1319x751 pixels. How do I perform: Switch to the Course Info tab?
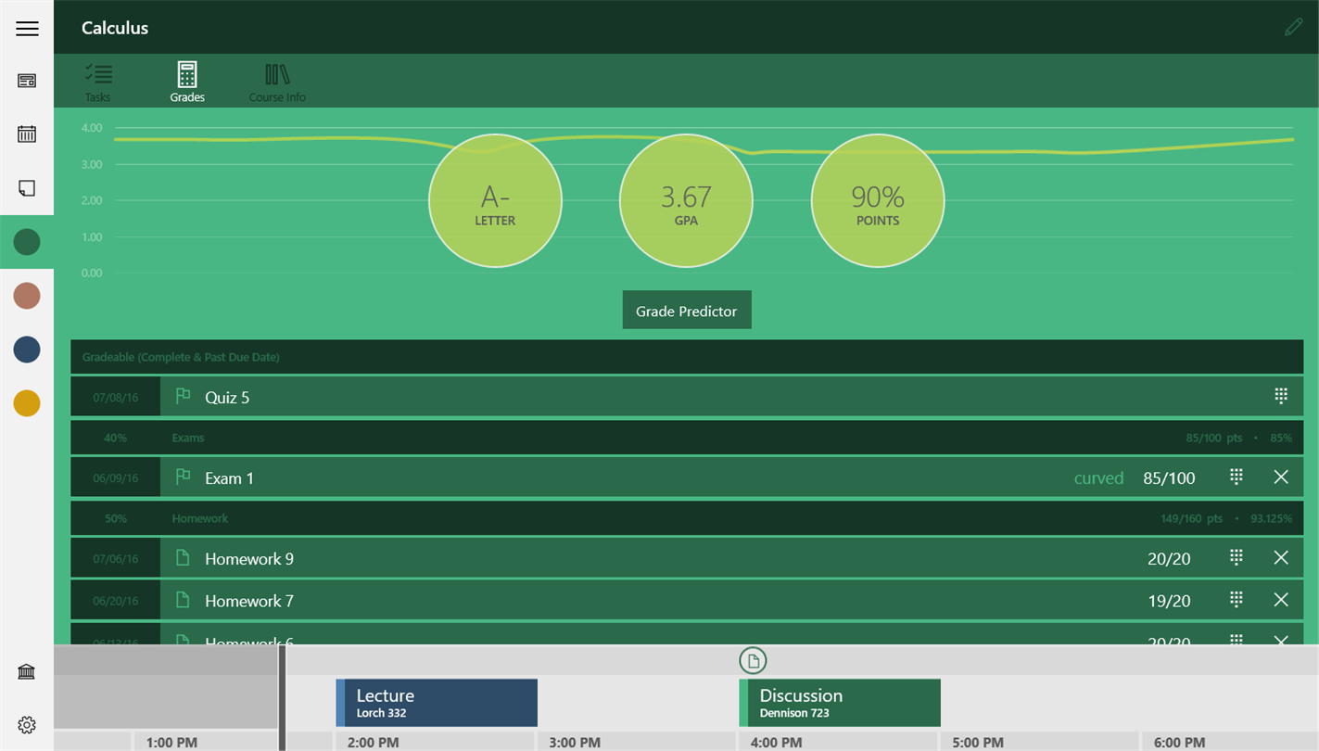(x=277, y=82)
